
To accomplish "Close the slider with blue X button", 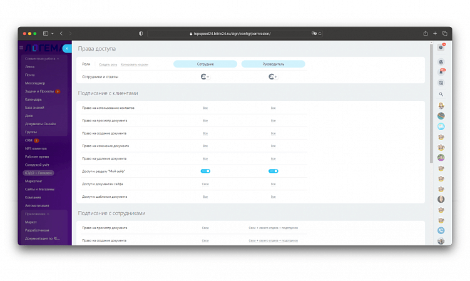I will pyautogui.click(x=67, y=48).
